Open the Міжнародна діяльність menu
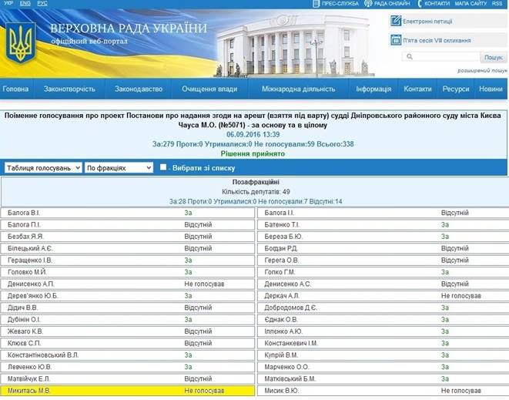The image size is (509, 400). [x=298, y=89]
